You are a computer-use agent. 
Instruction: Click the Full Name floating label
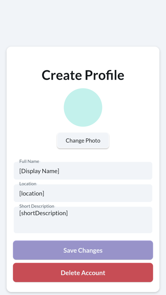coord(29,161)
